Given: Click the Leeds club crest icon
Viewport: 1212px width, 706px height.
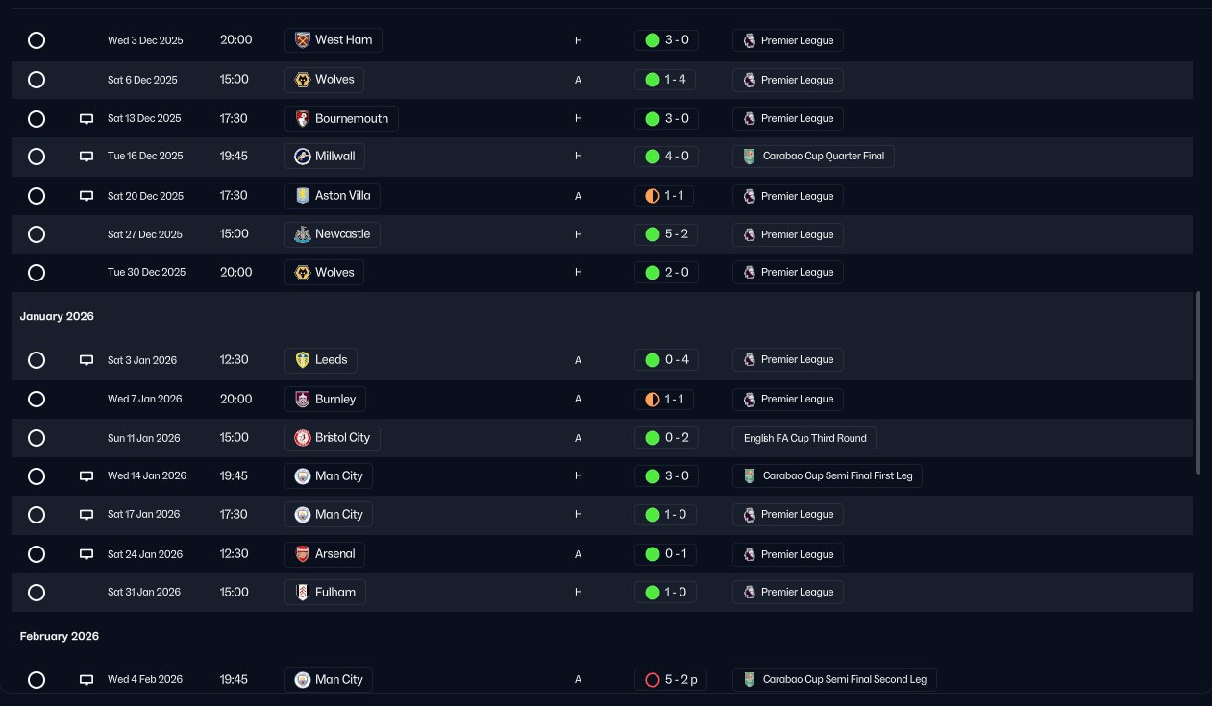Looking at the screenshot, I should [x=303, y=360].
